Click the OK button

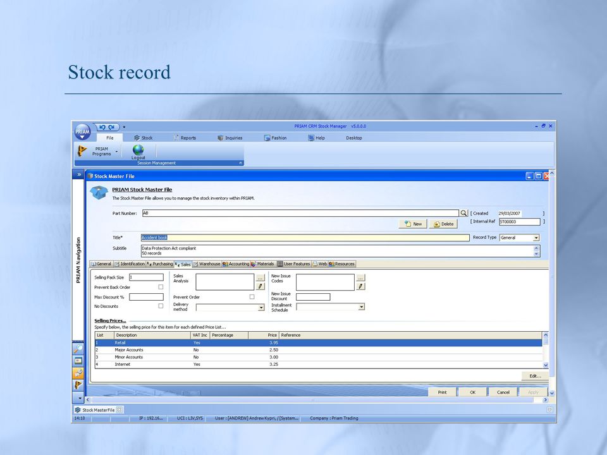pos(473,392)
